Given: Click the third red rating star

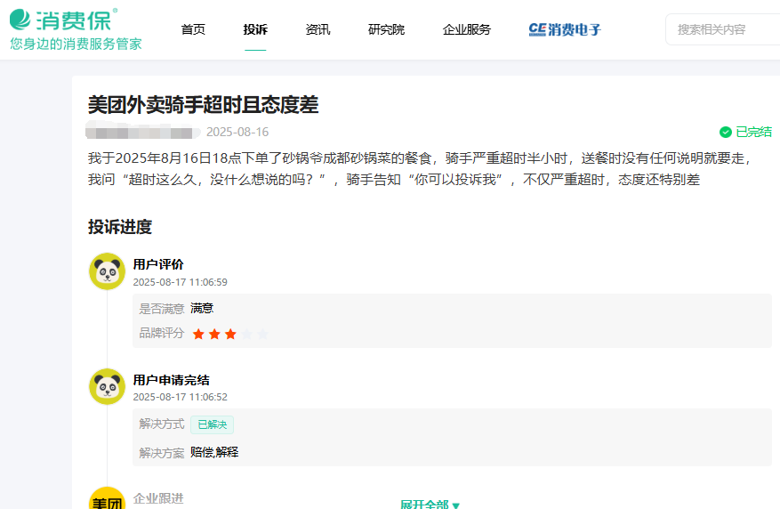Looking at the screenshot, I should [230, 334].
